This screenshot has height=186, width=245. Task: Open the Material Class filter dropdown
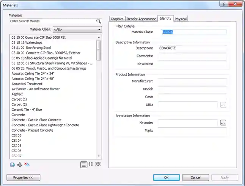(77, 29)
